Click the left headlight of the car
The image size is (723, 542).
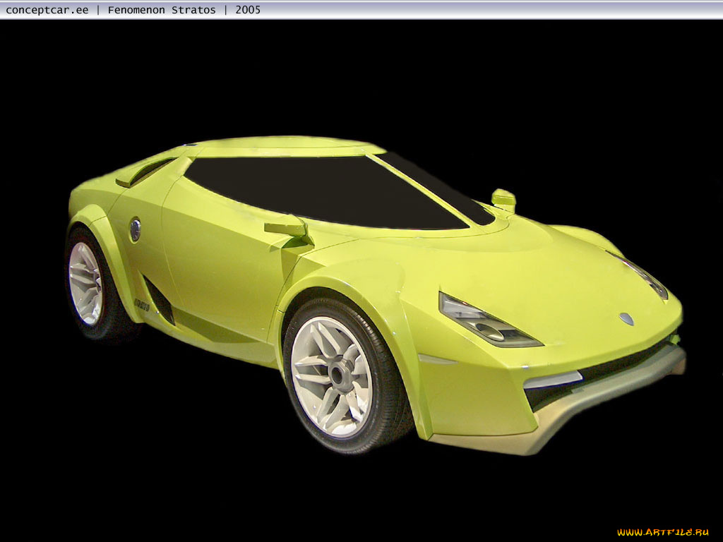pyautogui.click(x=486, y=322)
